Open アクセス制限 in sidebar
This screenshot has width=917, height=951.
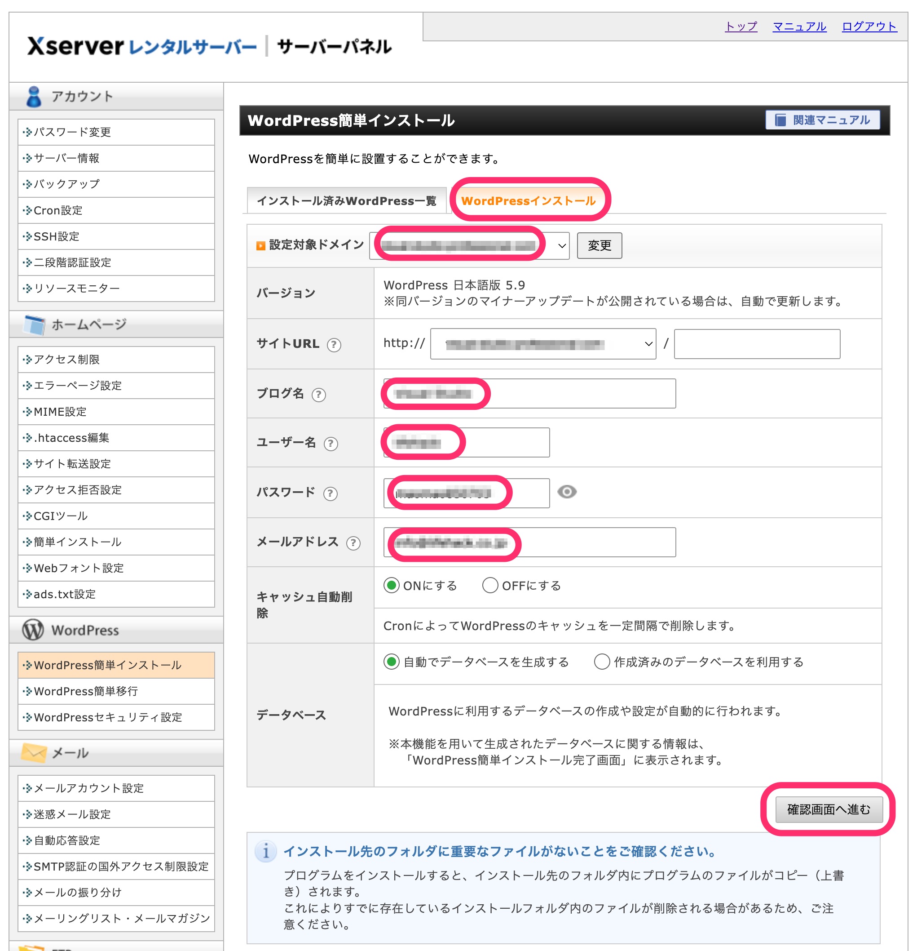pyautogui.click(x=116, y=360)
